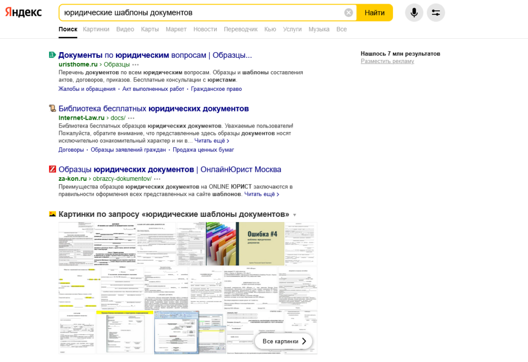
Task: Open the yellow-highlighted document thumbnail
Action: point(79,288)
